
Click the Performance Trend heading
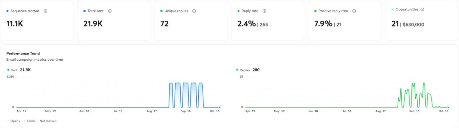(23, 54)
